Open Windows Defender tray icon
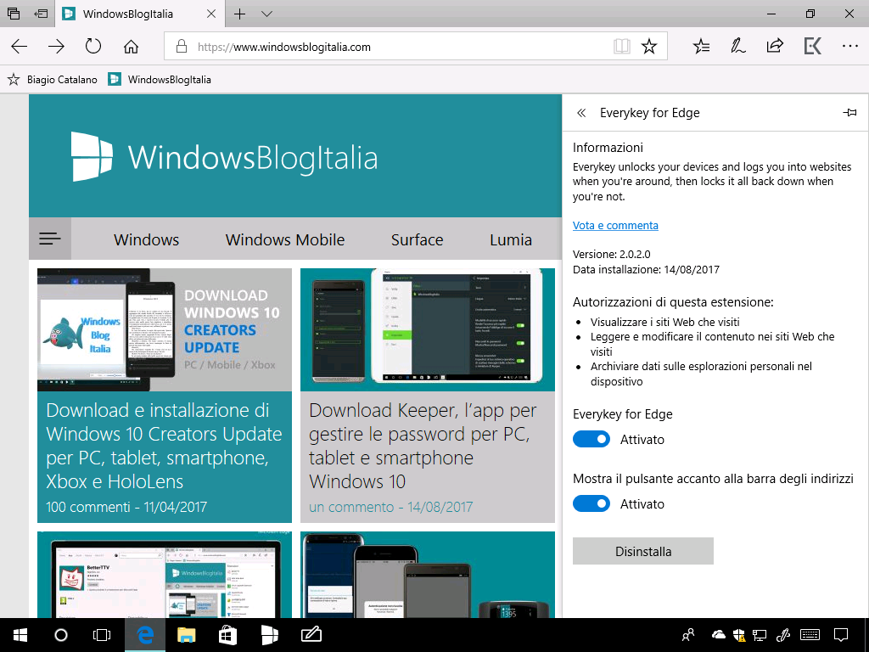 [739, 635]
